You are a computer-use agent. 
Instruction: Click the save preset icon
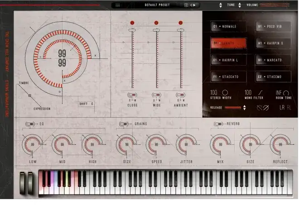pos(186,5)
